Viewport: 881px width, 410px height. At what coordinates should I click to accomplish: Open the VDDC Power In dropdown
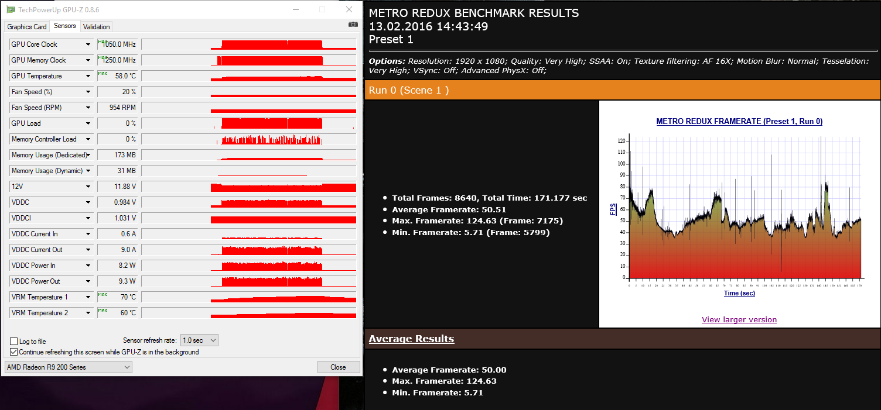(88, 266)
